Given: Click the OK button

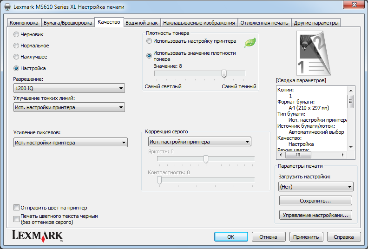Looking at the screenshot, I should coord(231,237).
